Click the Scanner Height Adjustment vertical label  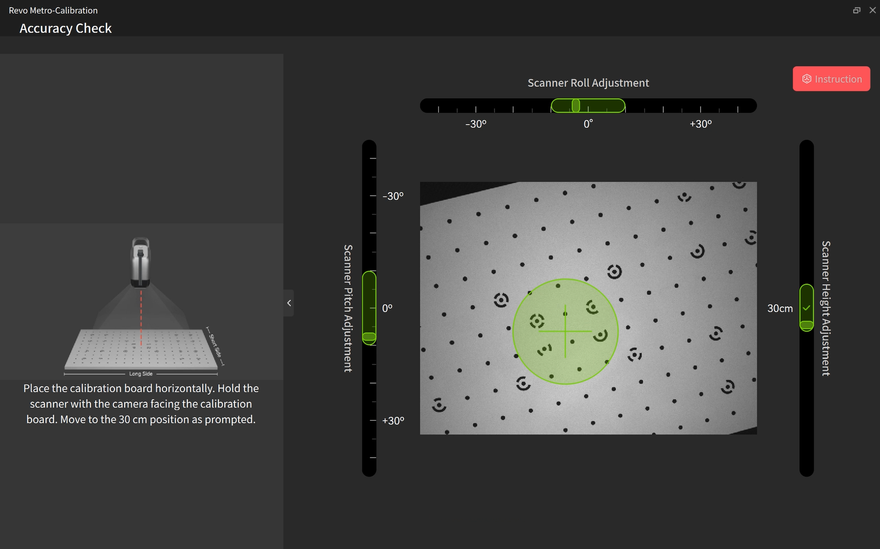coord(826,308)
